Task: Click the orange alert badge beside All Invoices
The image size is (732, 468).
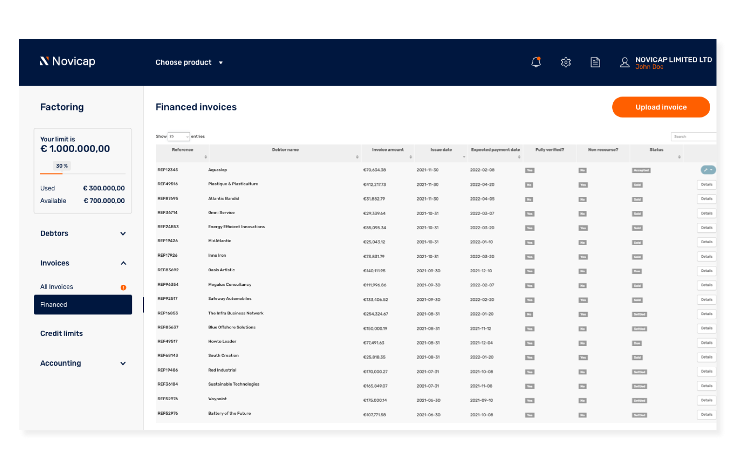Action: pyautogui.click(x=123, y=287)
